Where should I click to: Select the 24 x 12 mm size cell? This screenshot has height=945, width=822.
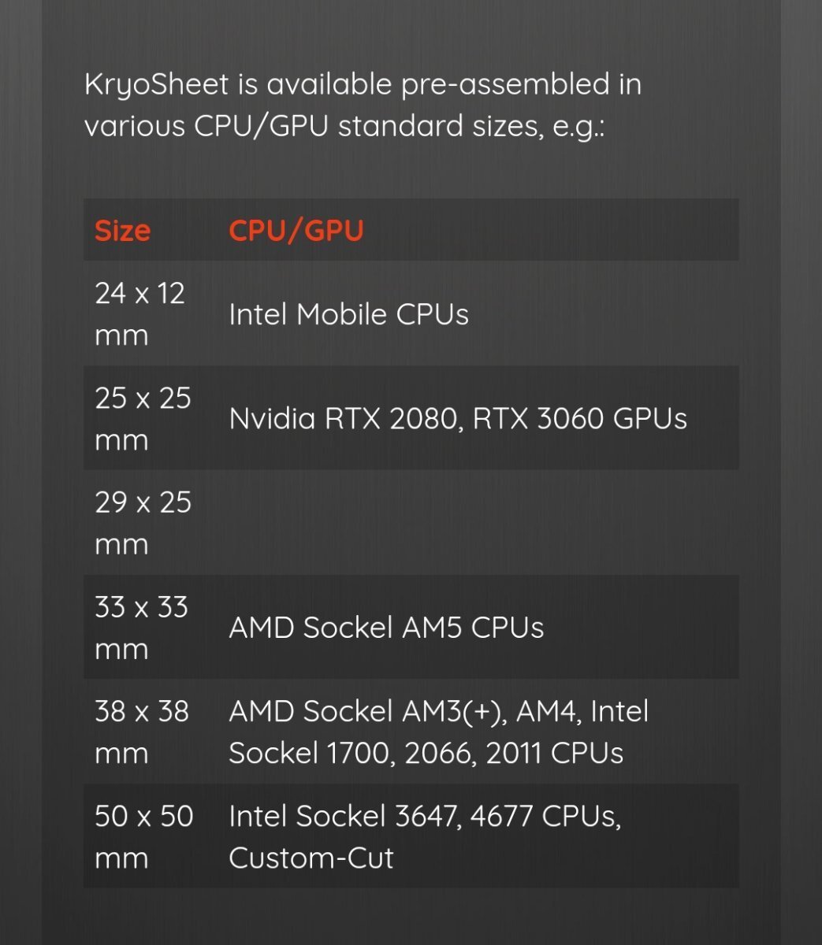[x=139, y=313]
